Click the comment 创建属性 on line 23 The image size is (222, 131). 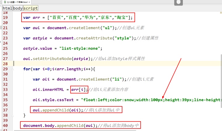(147, 38)
